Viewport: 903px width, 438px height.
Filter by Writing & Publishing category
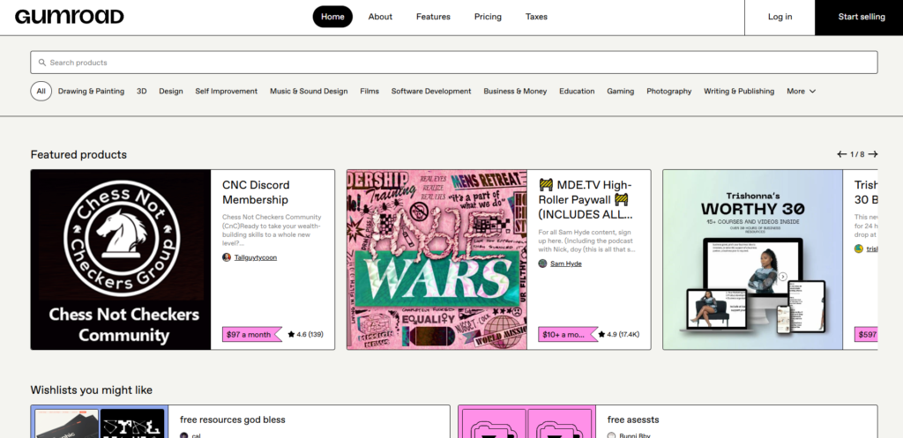click(739, 91)
